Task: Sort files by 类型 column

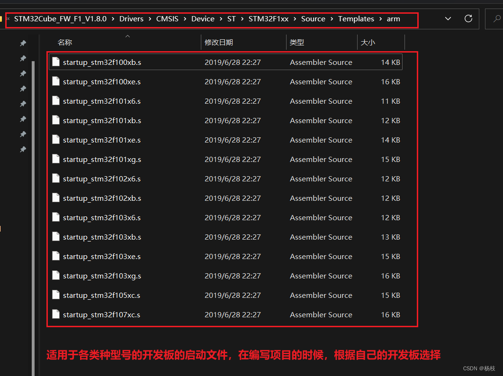Action: tap(296, 42)
